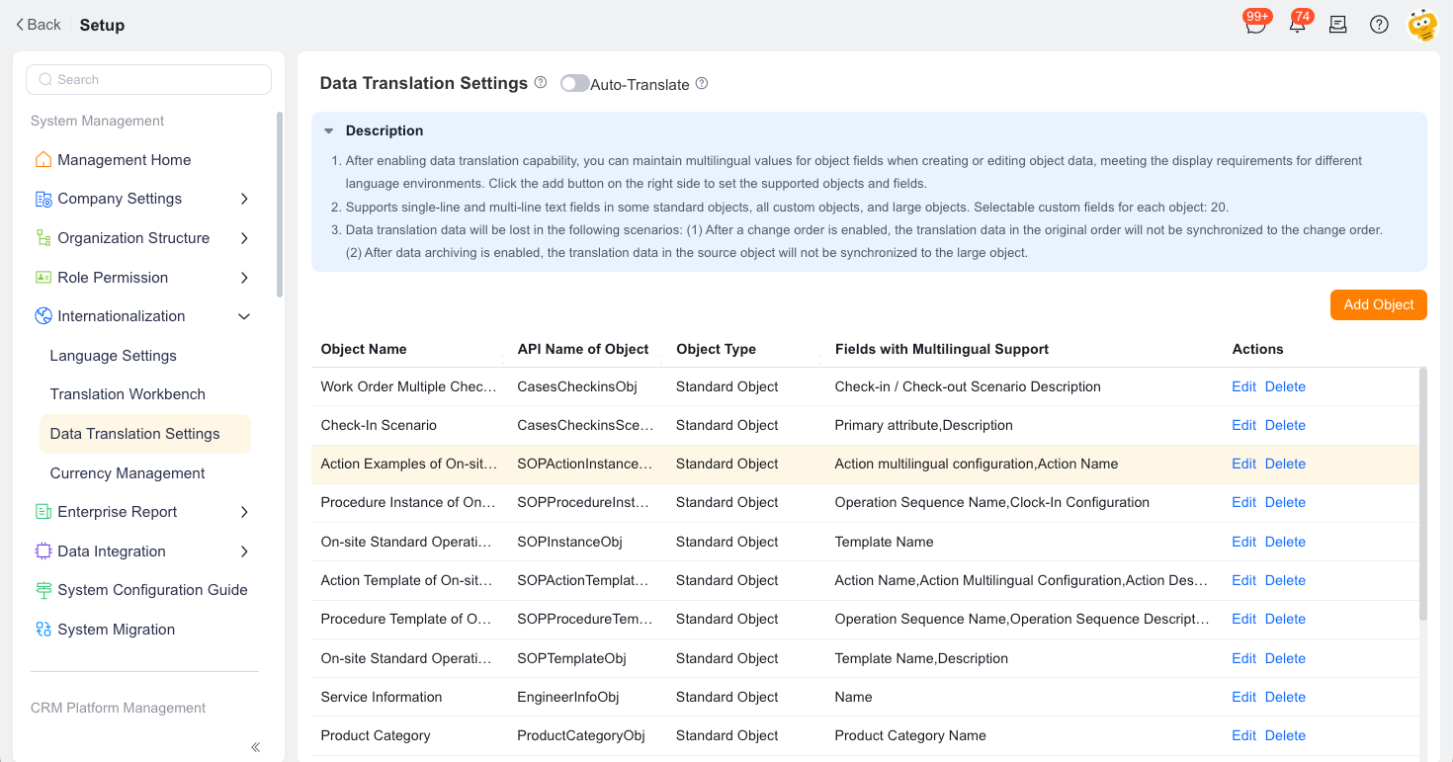
Task: Click the Object Type column header
Action: click(716, 349)
